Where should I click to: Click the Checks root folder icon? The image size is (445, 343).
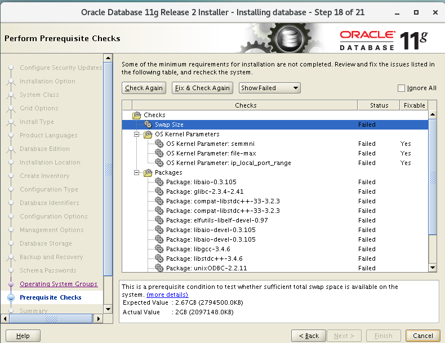136,115
